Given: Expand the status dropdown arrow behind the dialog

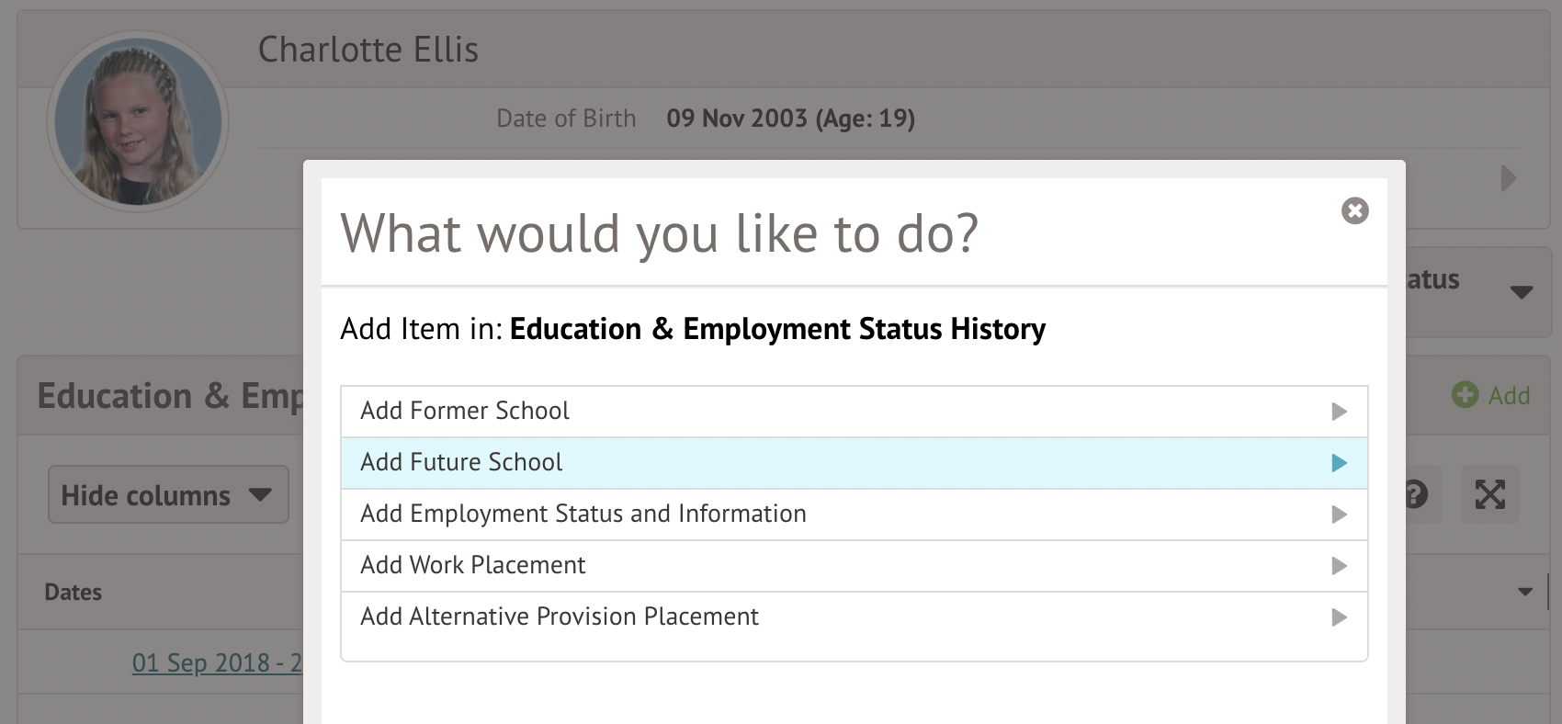Looking at the screenshot, I should click(x=1522, y=292).
